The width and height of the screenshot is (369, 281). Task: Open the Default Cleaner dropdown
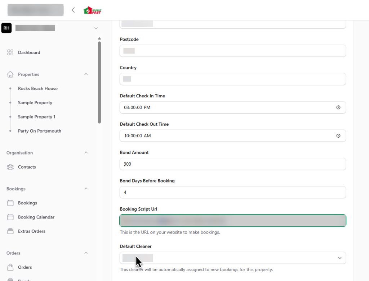click(x=339, y=258)
